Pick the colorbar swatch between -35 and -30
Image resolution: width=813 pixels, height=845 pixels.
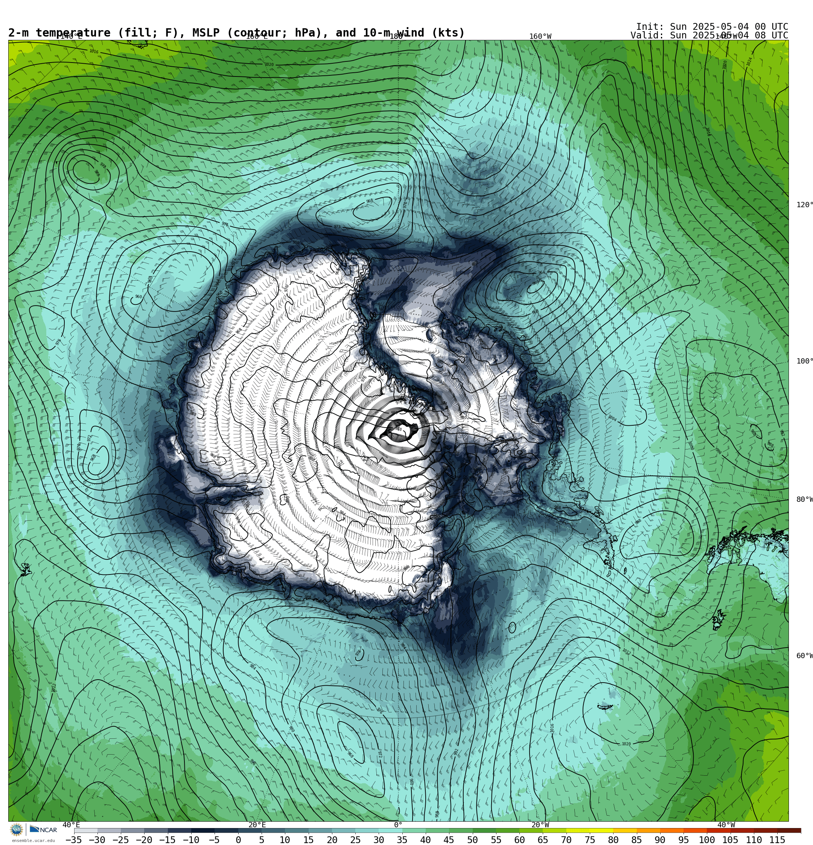point(86,830)
